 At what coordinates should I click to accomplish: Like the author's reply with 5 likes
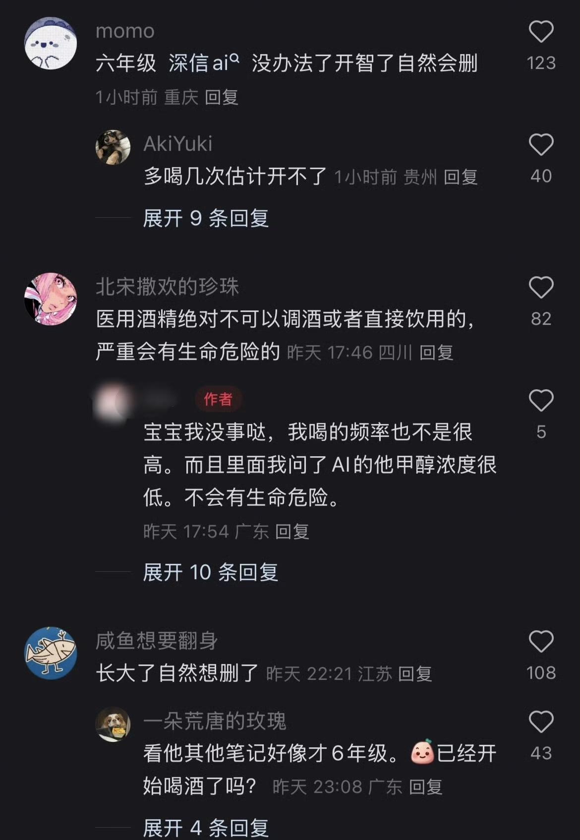(x=541, y=401)
